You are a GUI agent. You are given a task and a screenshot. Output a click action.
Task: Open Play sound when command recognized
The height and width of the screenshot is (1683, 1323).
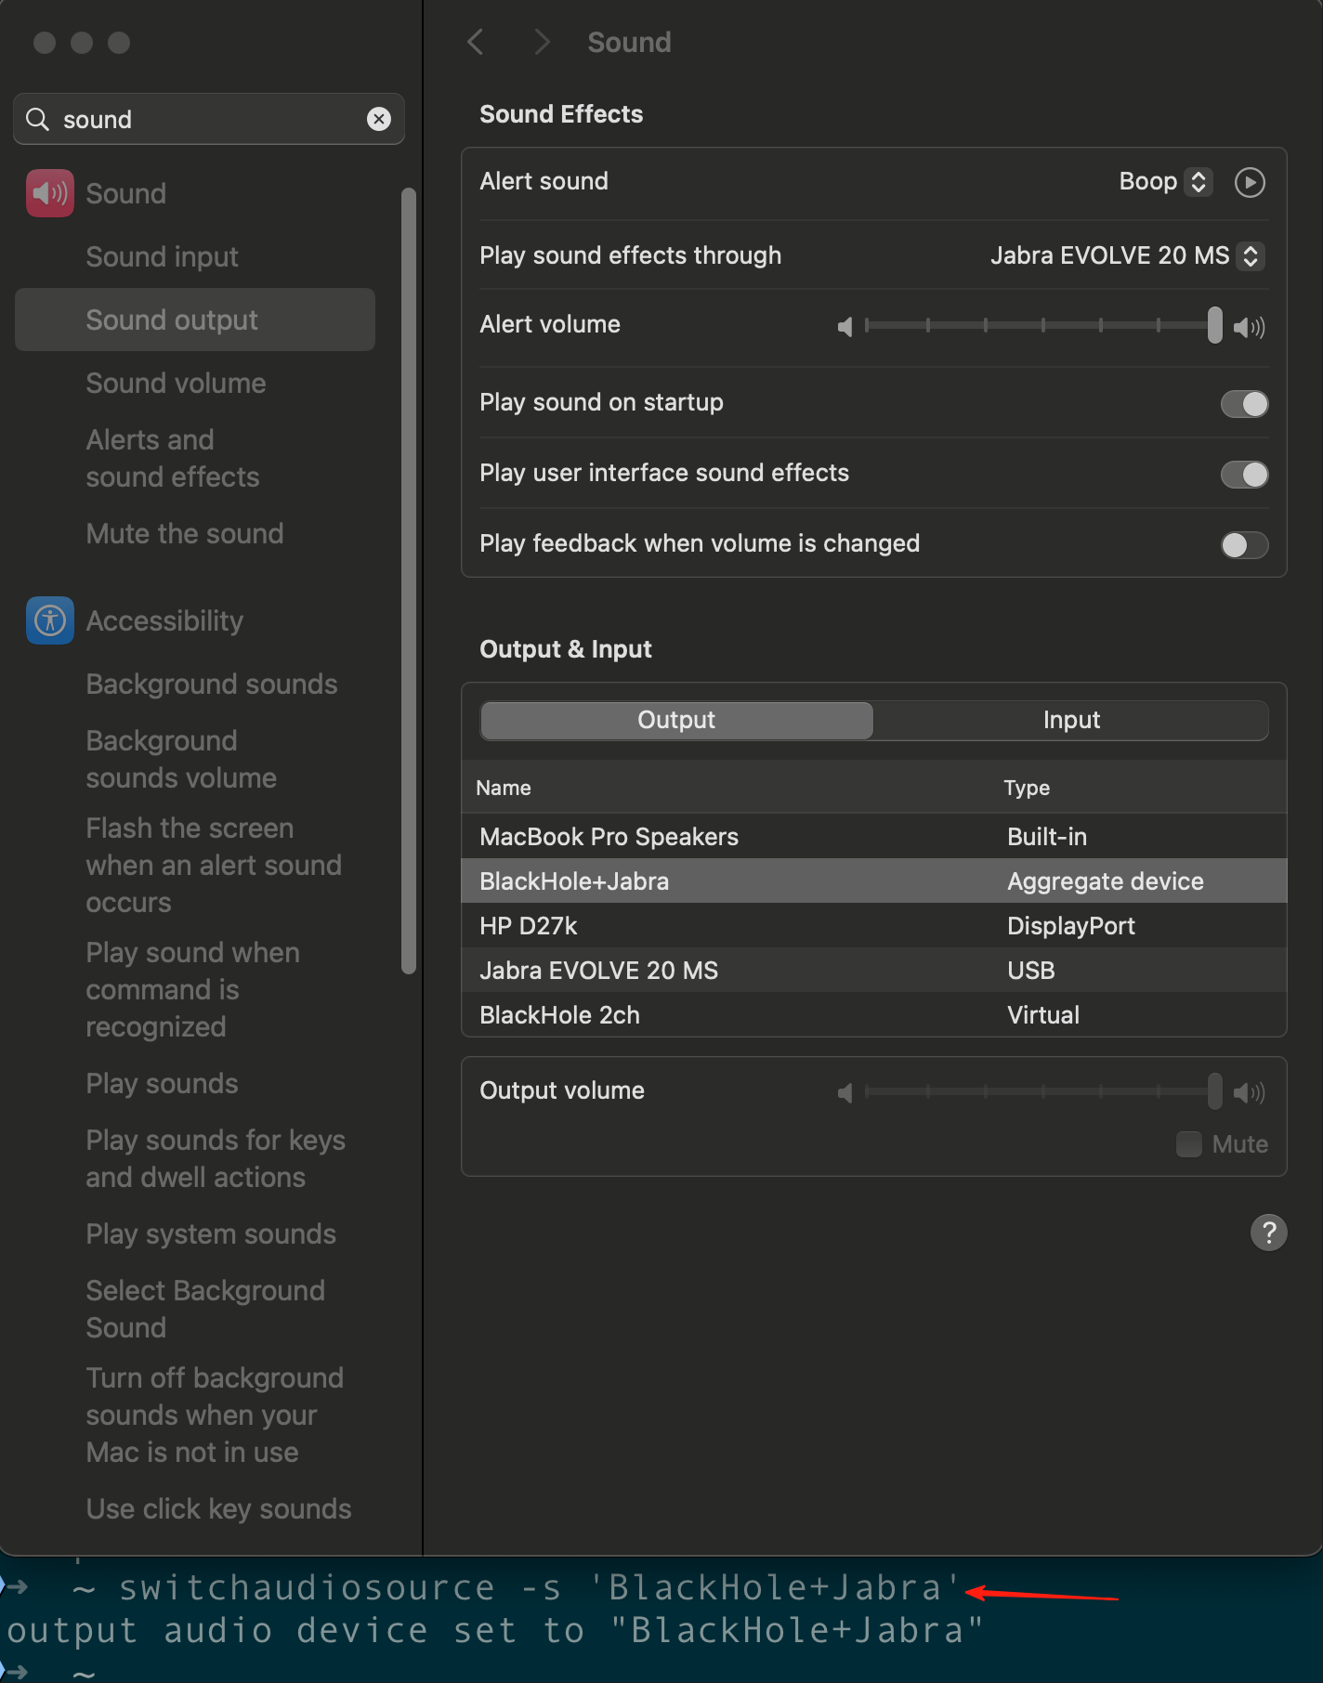pos(195,989)
